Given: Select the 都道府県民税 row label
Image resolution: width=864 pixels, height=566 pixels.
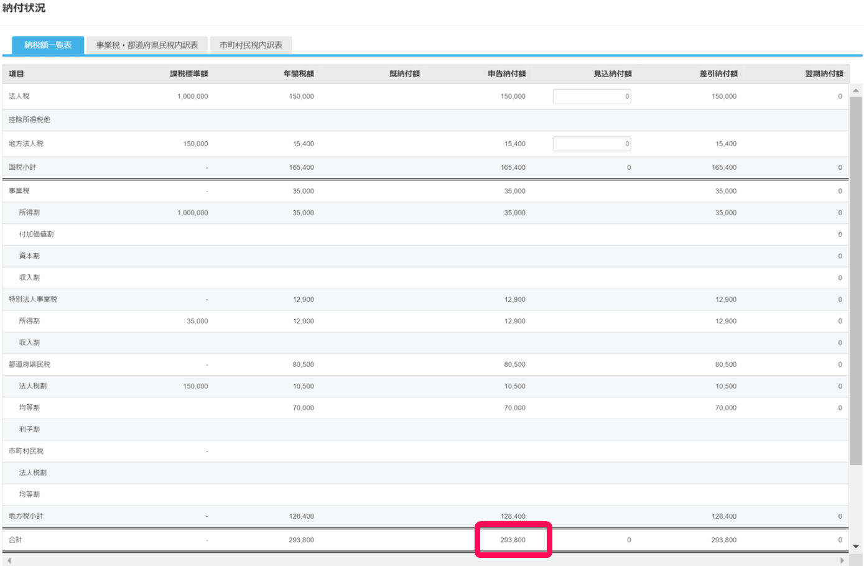Looking at the screenshot, I should tap(30, 364).
